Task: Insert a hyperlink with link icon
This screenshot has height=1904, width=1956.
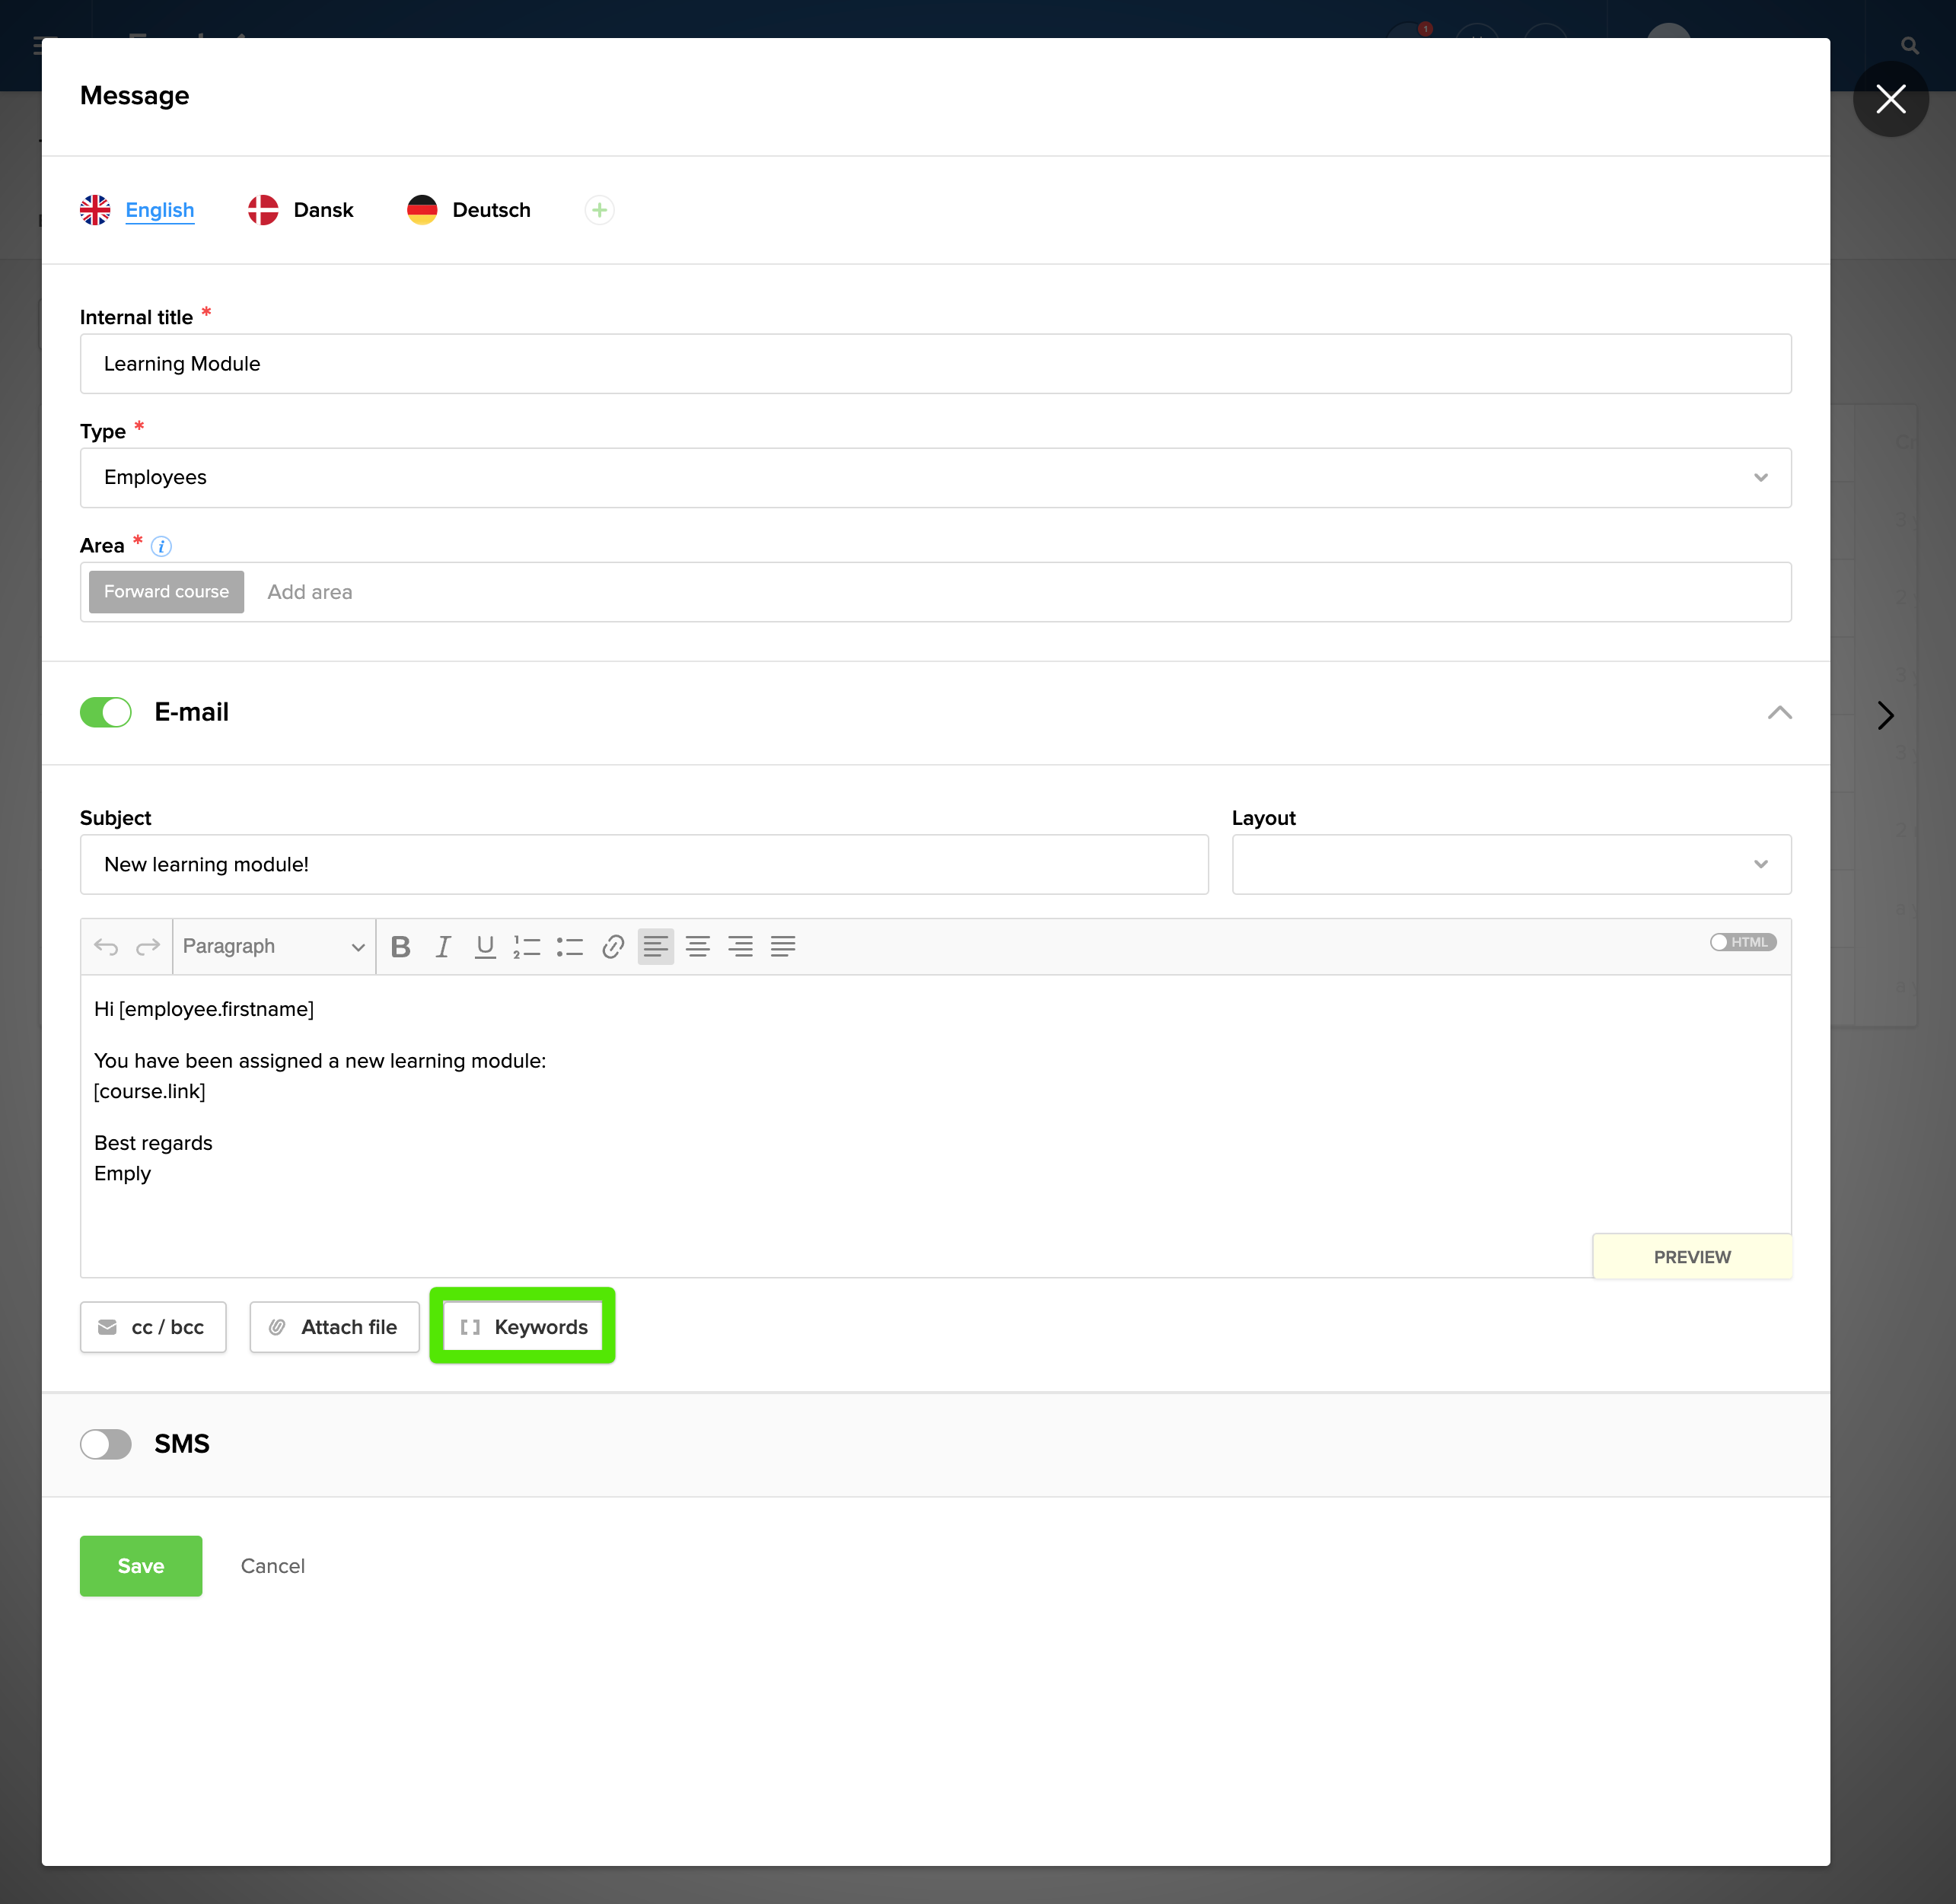Action: [613, 946]
